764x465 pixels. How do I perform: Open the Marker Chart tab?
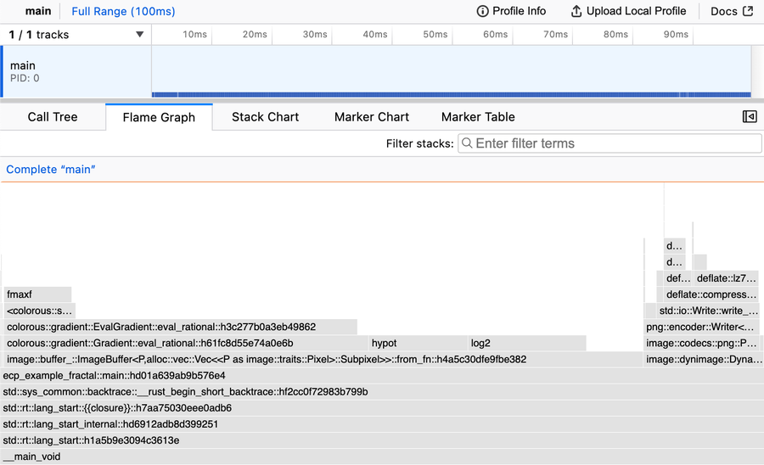pos(372,117)
